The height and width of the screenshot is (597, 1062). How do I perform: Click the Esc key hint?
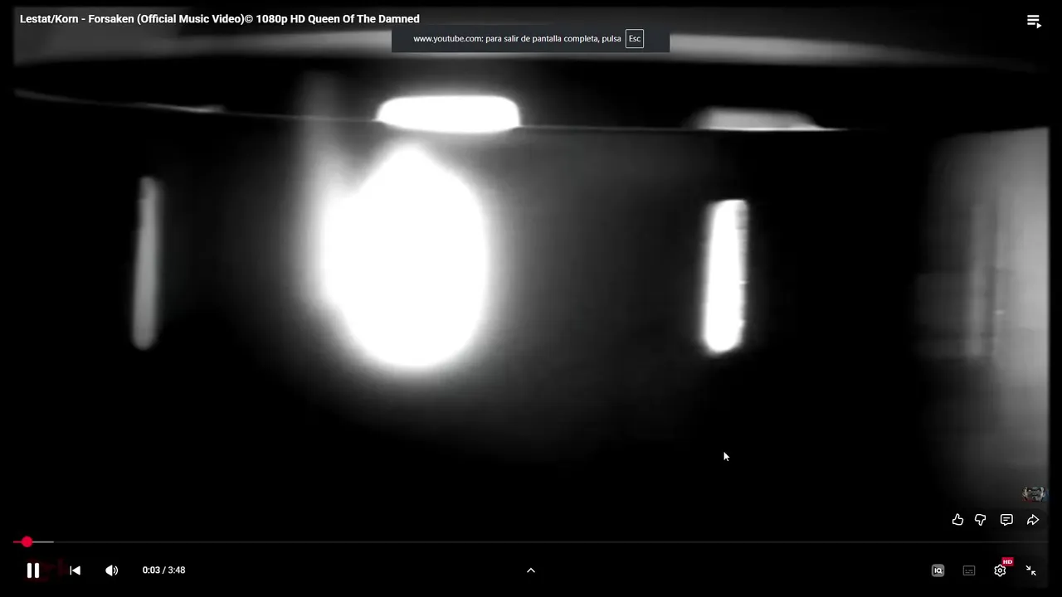635,39
